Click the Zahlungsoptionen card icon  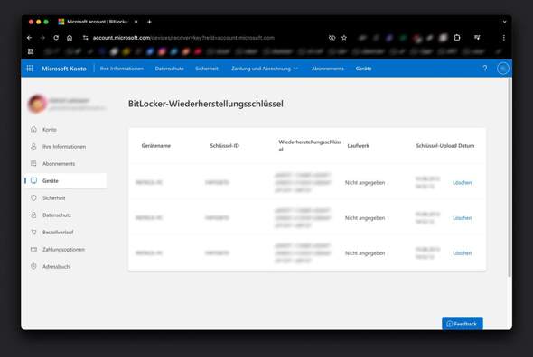[x=33, y=249]
